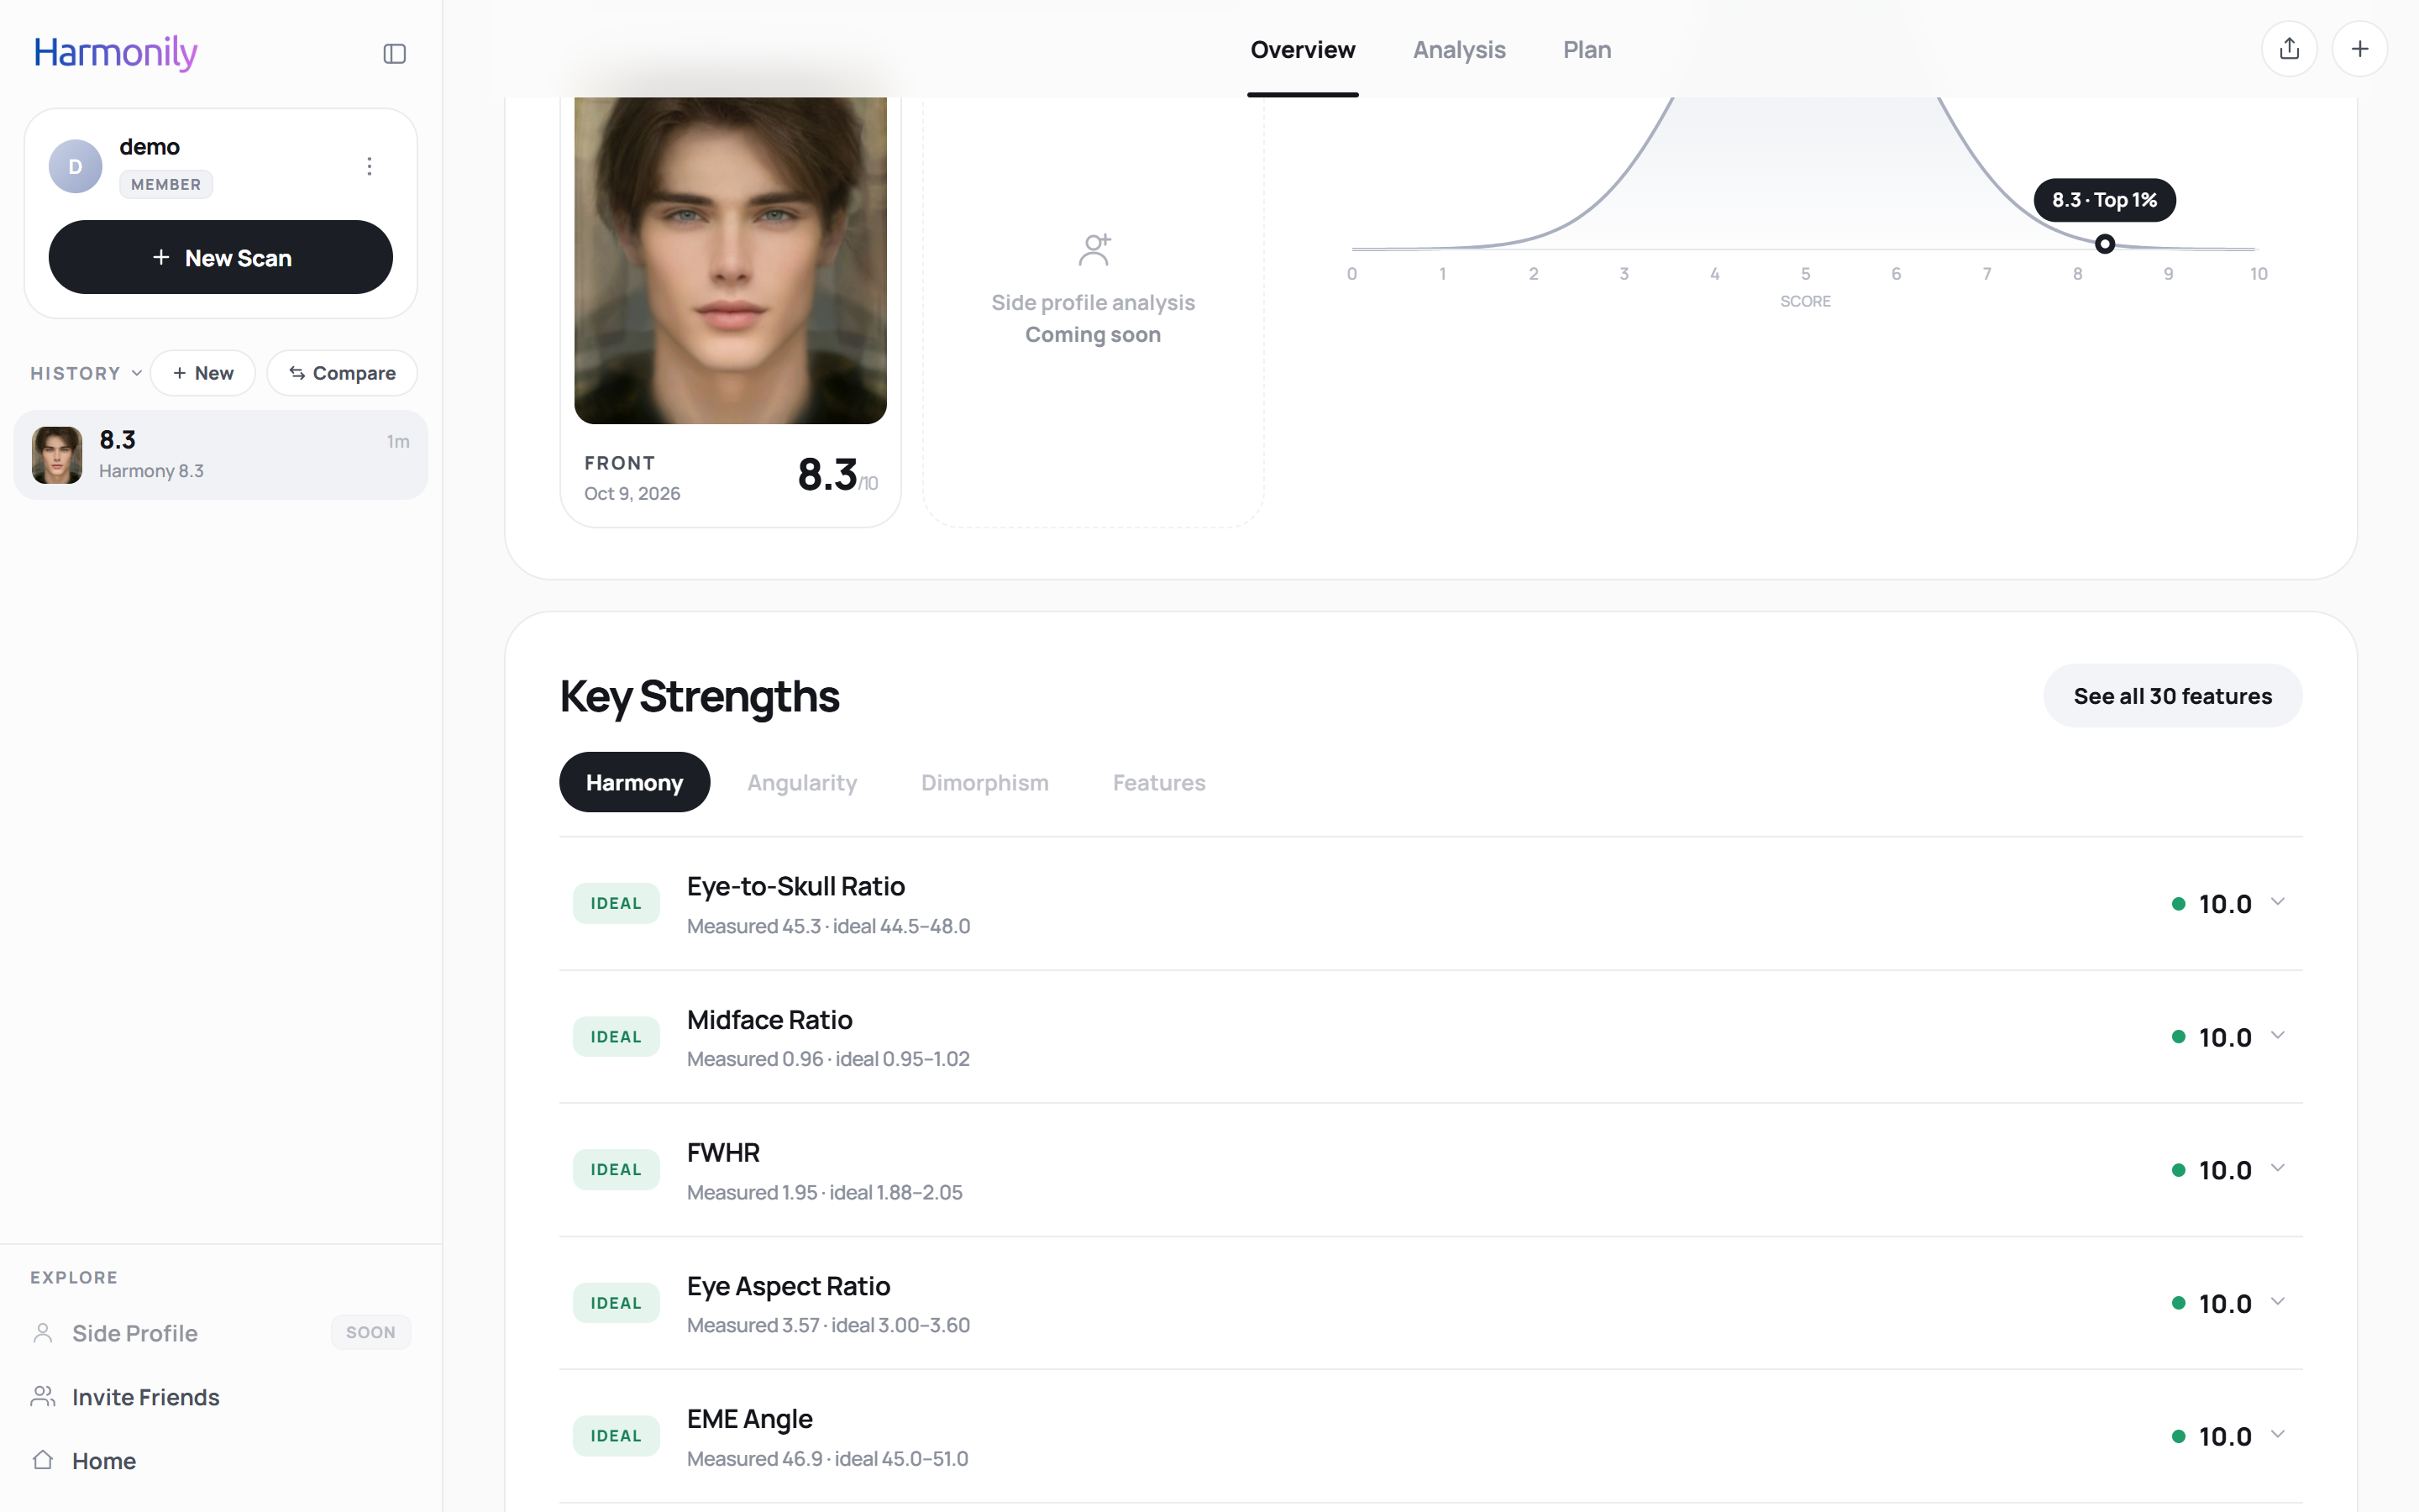The width and height of the screenshot is (2419, 1512).
Task: Click the Compare button
Action: pyautogui.click(x=342, y=373)
